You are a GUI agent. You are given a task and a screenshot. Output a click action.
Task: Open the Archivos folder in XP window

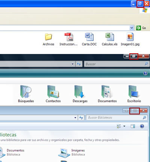point(48,39)
